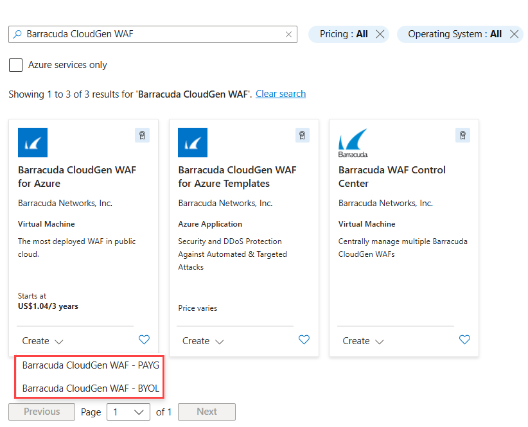Image resolution: width=528 pixels, height=427 pixels.
Task: Click the Azure Application type label
Action: pyautogui.click(x=210, y=224)
